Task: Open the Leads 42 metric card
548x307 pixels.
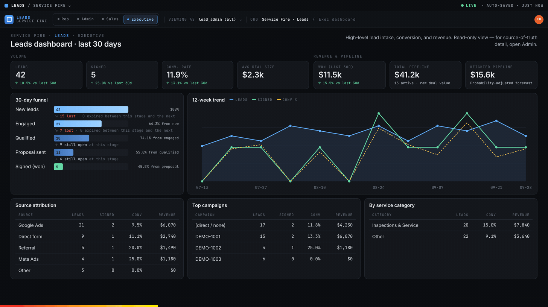Action: 46,75
